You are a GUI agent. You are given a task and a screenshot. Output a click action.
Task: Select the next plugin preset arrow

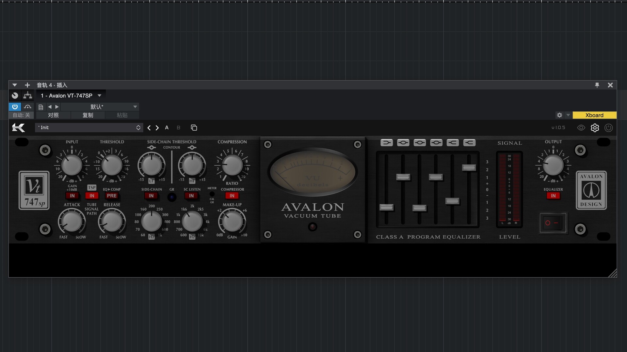(157, 128)
